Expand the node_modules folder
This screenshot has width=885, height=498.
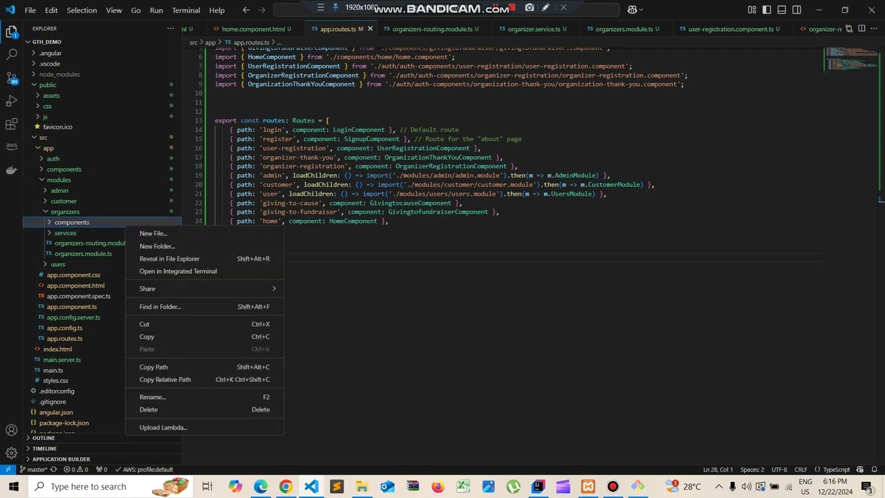coord(102,74)
